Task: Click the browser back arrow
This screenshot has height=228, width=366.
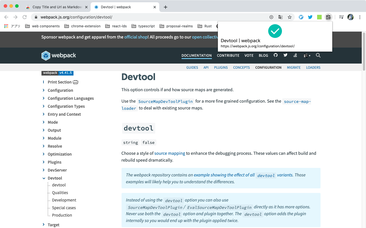Action: click(x=6, y=17)
